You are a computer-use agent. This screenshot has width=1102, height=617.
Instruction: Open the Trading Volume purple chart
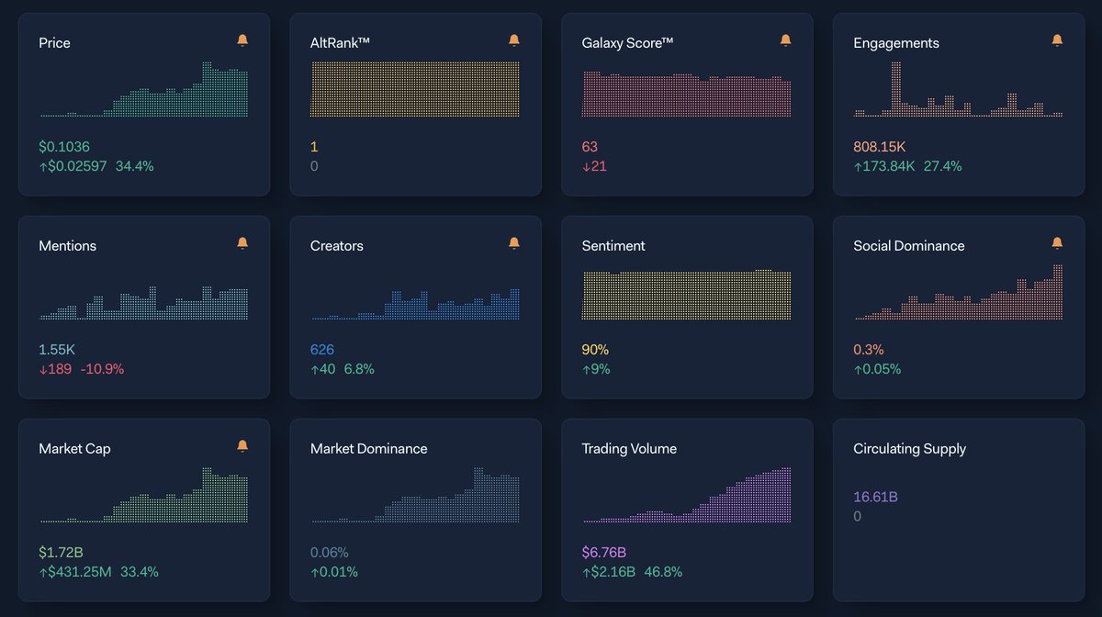(x=687, y=495)
